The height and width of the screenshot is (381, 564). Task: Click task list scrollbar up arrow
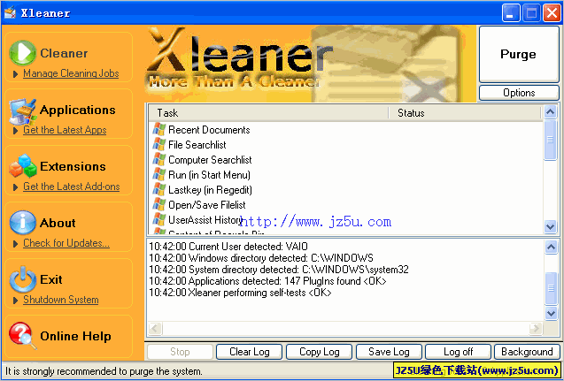click(551, 112)
